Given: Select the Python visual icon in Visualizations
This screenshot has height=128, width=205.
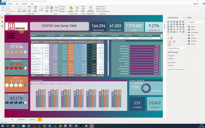Looking at the screenshot, I should (x=180, y=32).
